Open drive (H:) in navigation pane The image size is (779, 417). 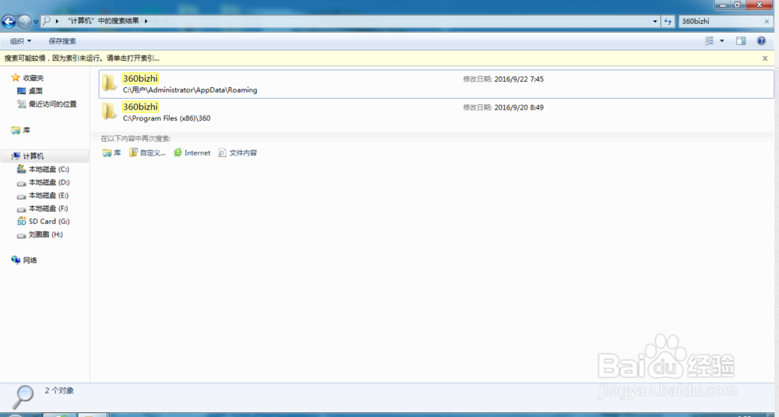pos(40,234)
